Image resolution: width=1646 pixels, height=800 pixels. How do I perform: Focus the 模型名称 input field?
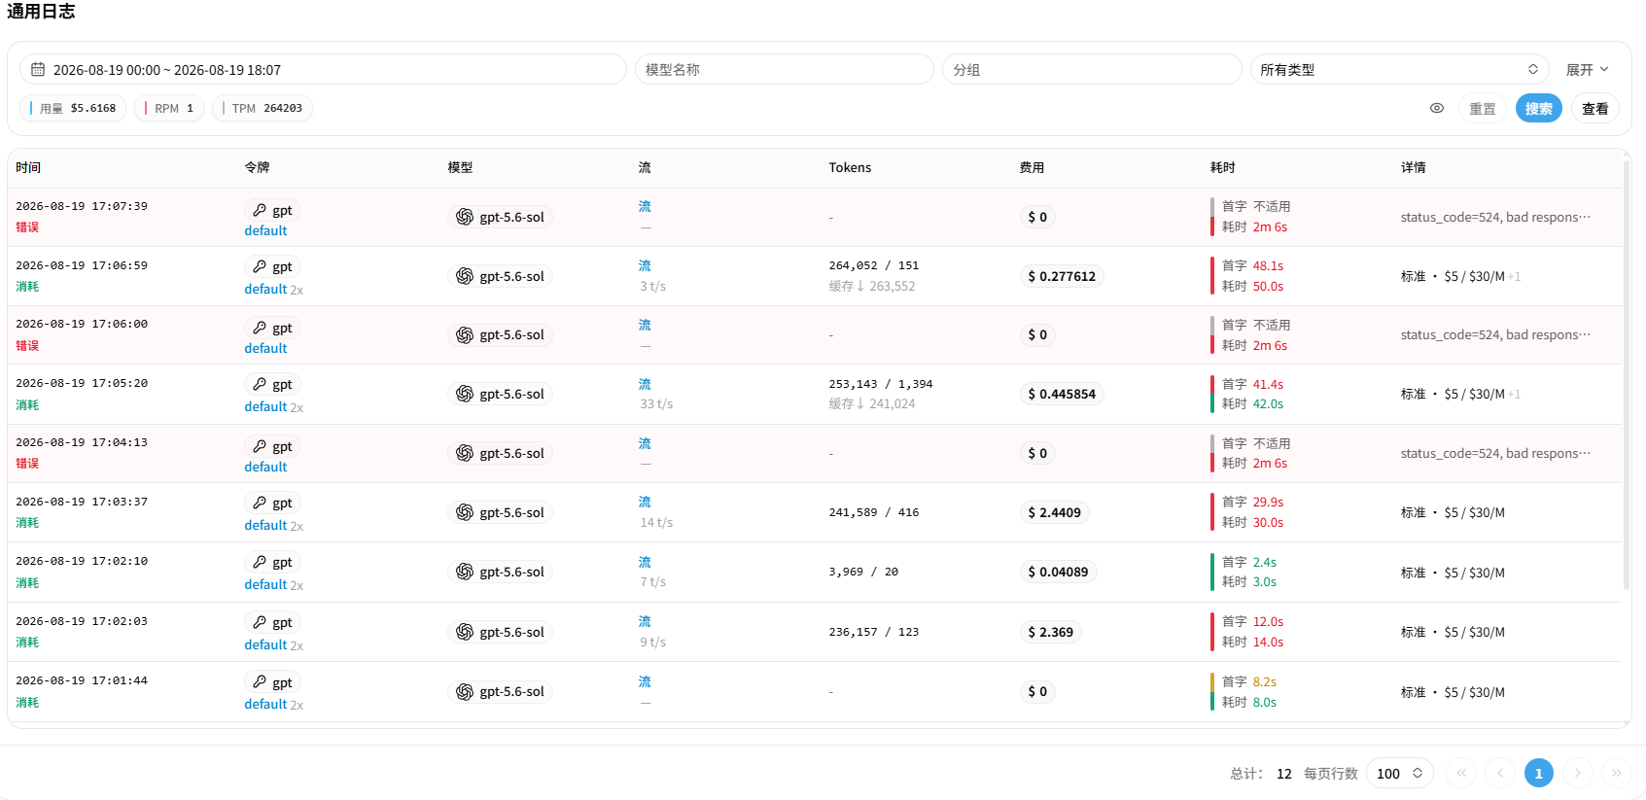[x=785, y=70]
